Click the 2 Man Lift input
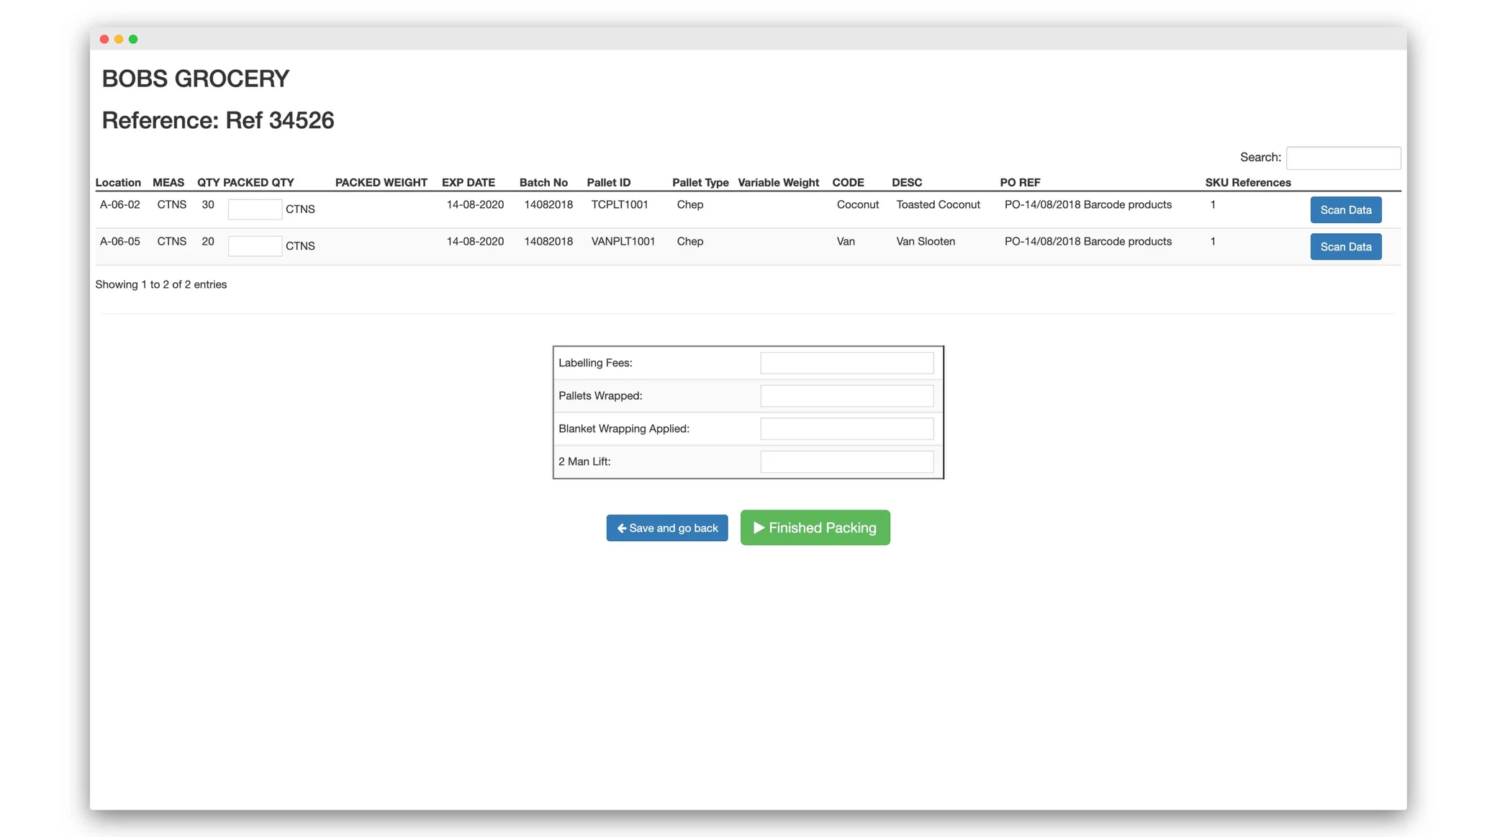 pyautogui.click(x=846, y=461)
